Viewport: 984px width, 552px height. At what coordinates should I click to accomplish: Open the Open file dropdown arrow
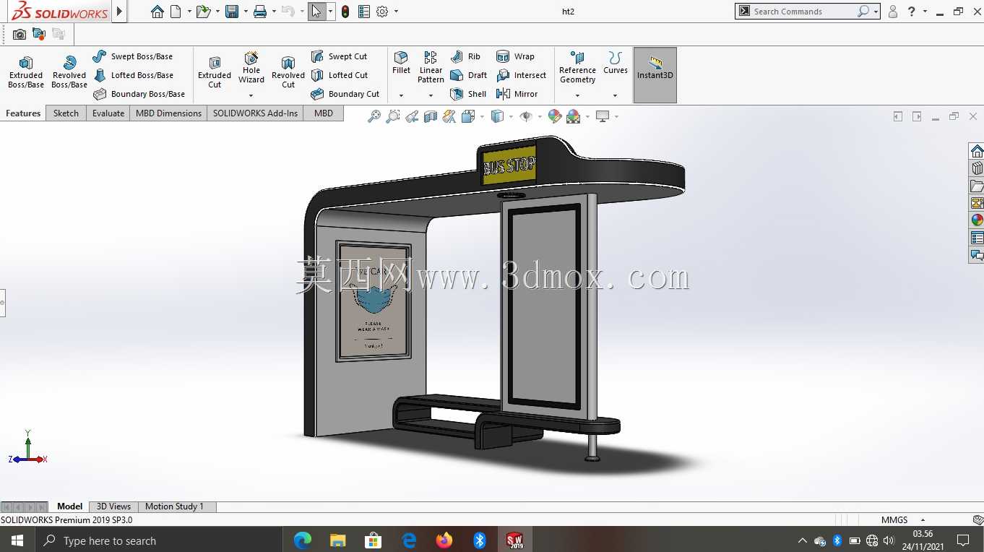[217, 12]
